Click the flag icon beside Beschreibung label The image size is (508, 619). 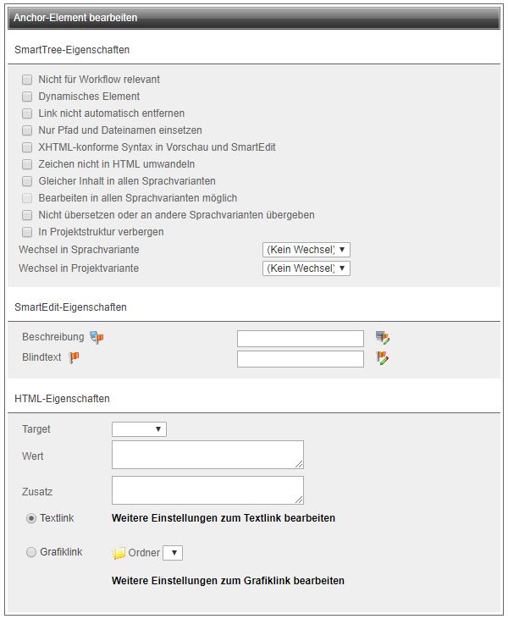point(97,338)
